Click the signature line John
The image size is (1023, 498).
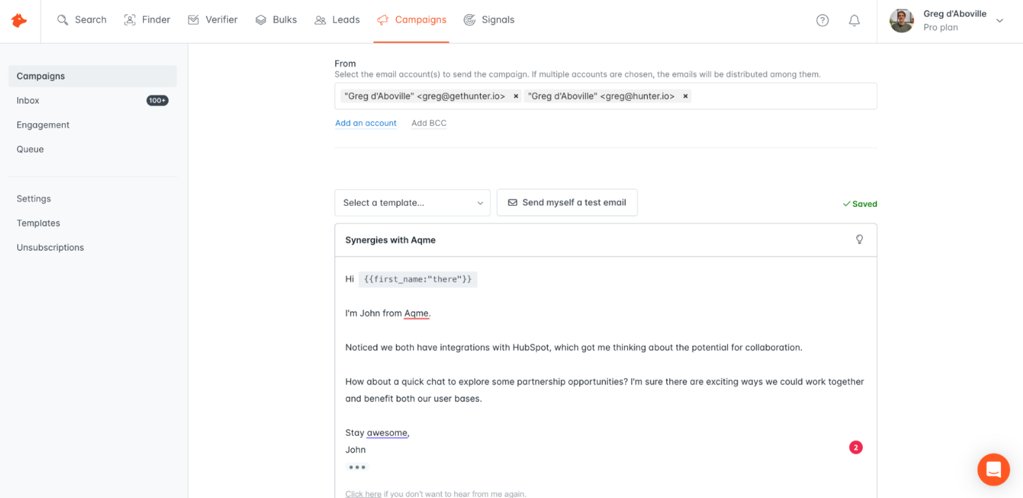pos(355,450)
